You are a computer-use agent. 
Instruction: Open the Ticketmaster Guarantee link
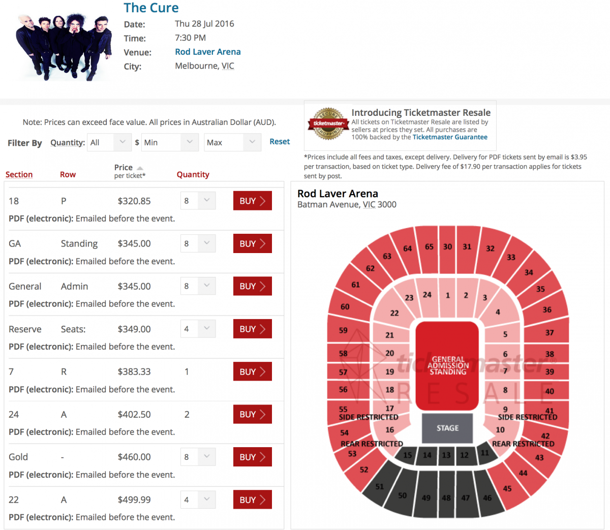[450, 137]
